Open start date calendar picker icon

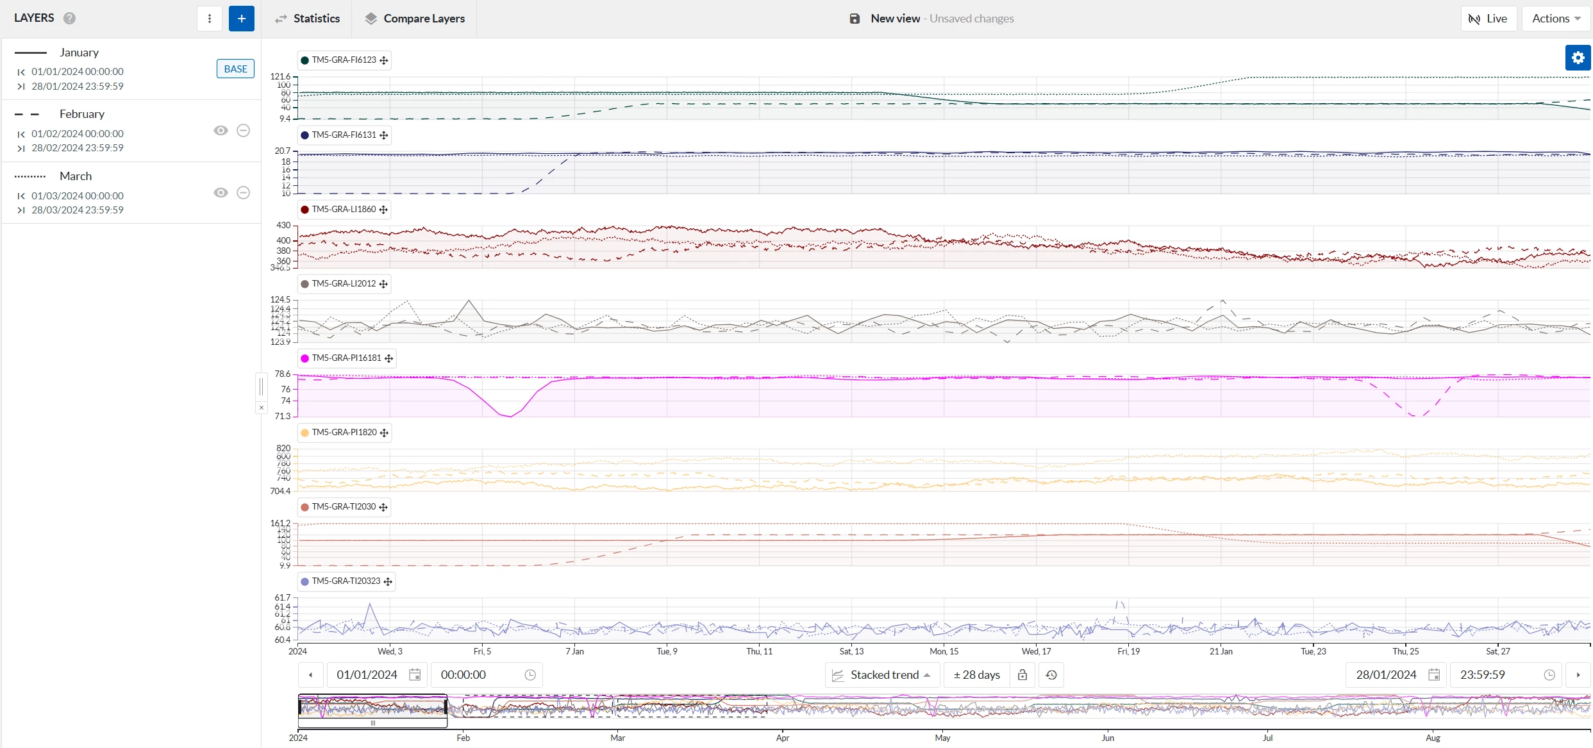point(415,675)
